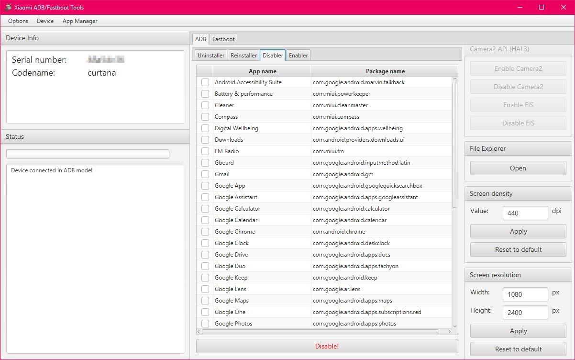The image size is (575, 360).
Task: Click the Downloads app name
Action: tap(229, 140)
